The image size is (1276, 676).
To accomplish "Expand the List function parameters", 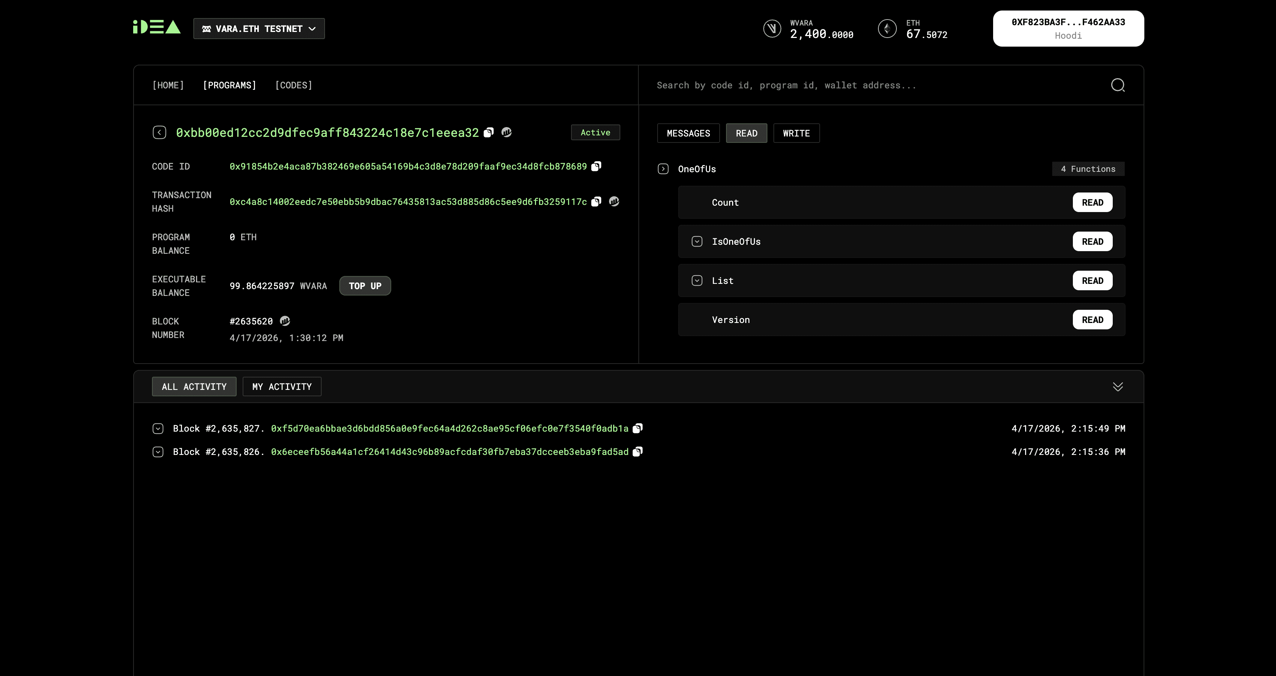I will pos(697,280).
